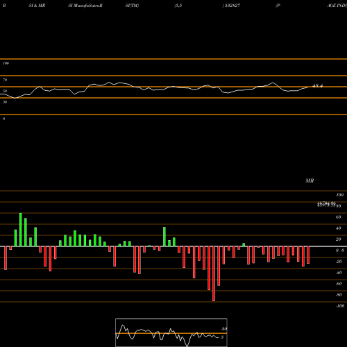The image size is (347, 347).
Task: Click the end of the white RSI line
Action: pos(308,87)
